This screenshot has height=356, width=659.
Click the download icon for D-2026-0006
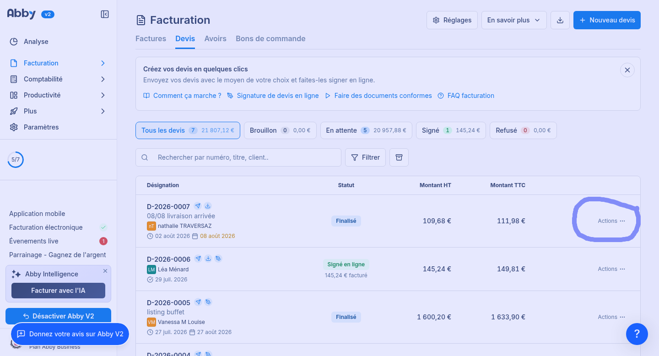[208, 259]
